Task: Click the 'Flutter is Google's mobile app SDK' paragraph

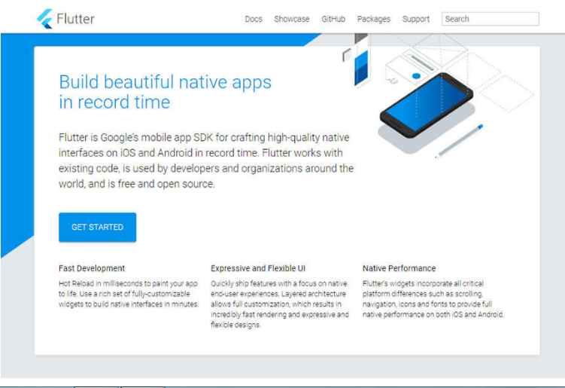Action: (206, 160)
